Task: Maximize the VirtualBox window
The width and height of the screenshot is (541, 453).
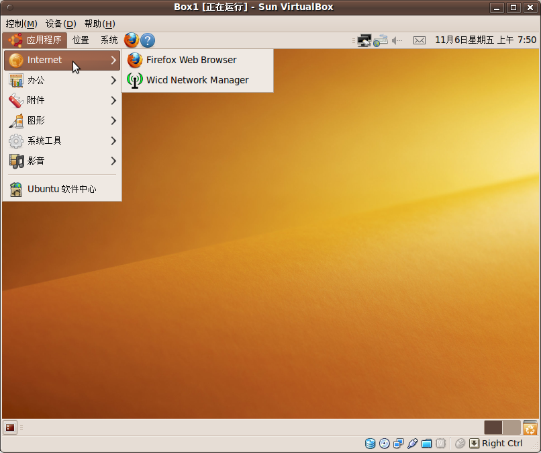Action: [513, 7]
